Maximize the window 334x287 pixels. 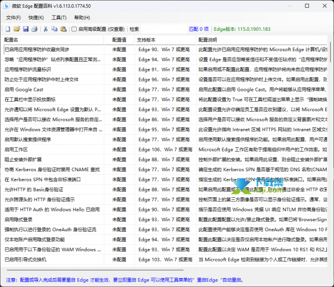(307, 6)
